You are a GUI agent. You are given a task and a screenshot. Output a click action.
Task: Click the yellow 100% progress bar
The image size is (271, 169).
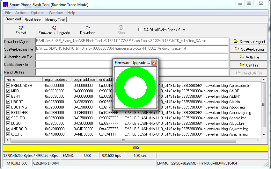(x=135, y=148)
